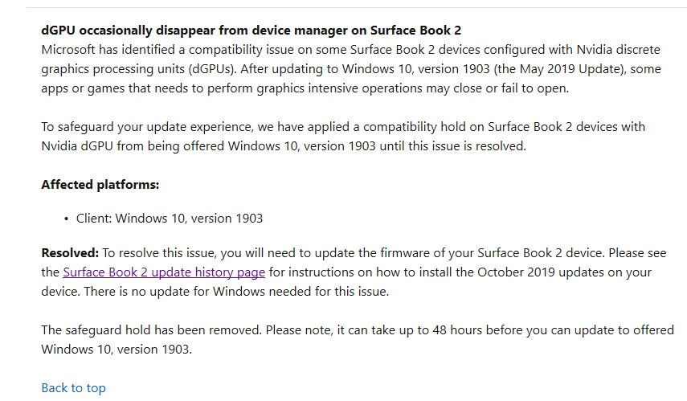Select the Client: Windows 10, version 1903 item
Screen dimensions: 687x401
[x=170, y=219]
